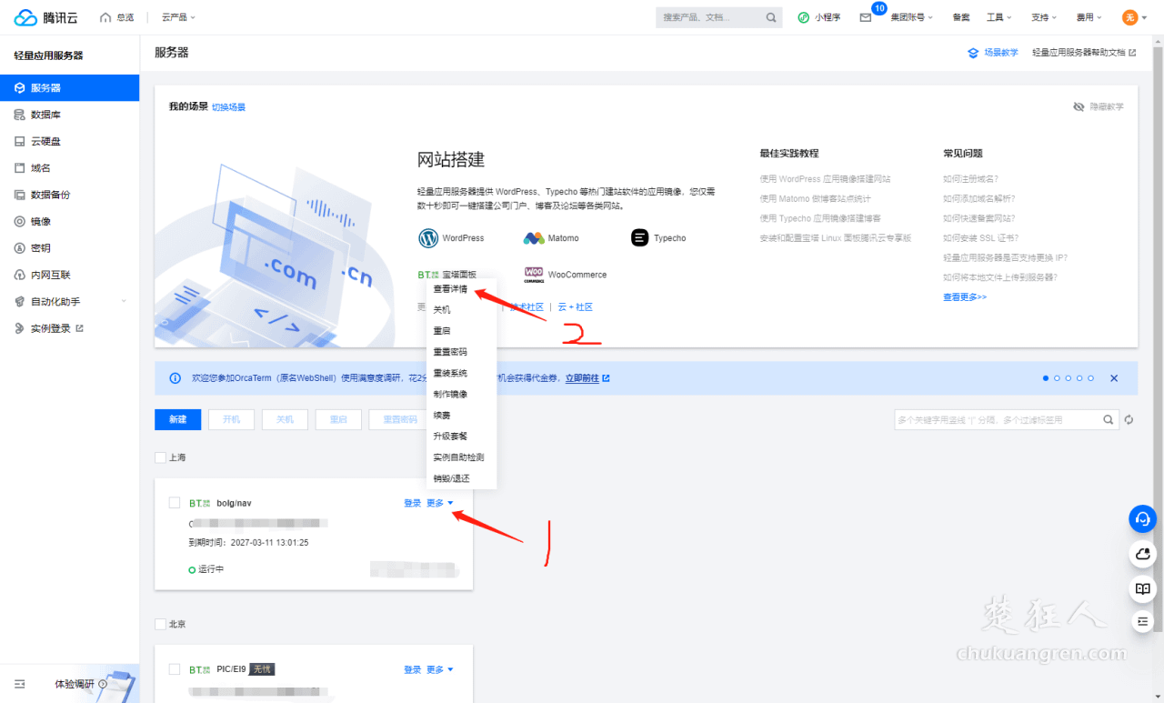Collapse the sidebar with bottom-left icon
This screenshot has height=703, width=1164.
(20, 684)
